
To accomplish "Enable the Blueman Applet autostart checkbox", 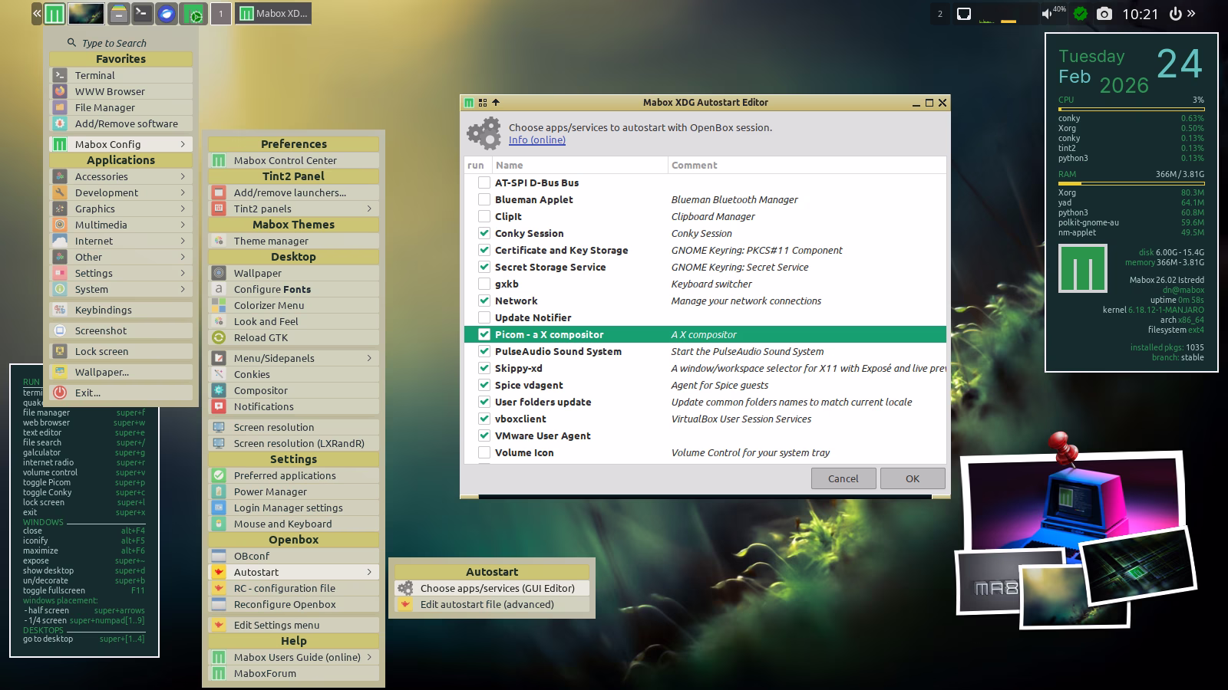I will coord(484,199).
